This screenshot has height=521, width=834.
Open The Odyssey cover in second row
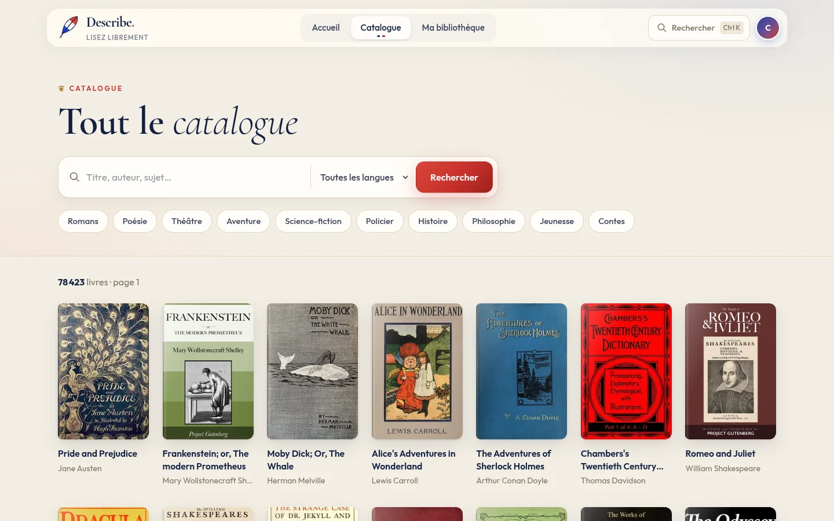pyautogui.click(x=730, y=514)
